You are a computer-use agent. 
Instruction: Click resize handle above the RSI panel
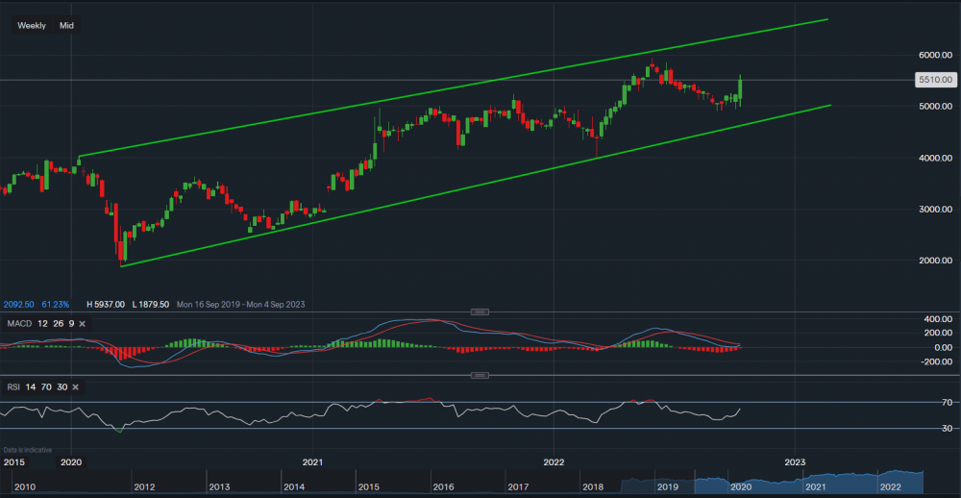[480, 375]
